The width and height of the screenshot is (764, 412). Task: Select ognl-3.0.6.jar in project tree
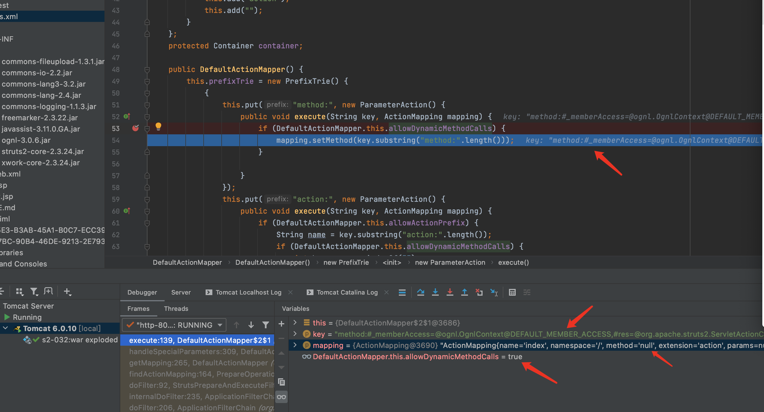[x=26, y=140]
